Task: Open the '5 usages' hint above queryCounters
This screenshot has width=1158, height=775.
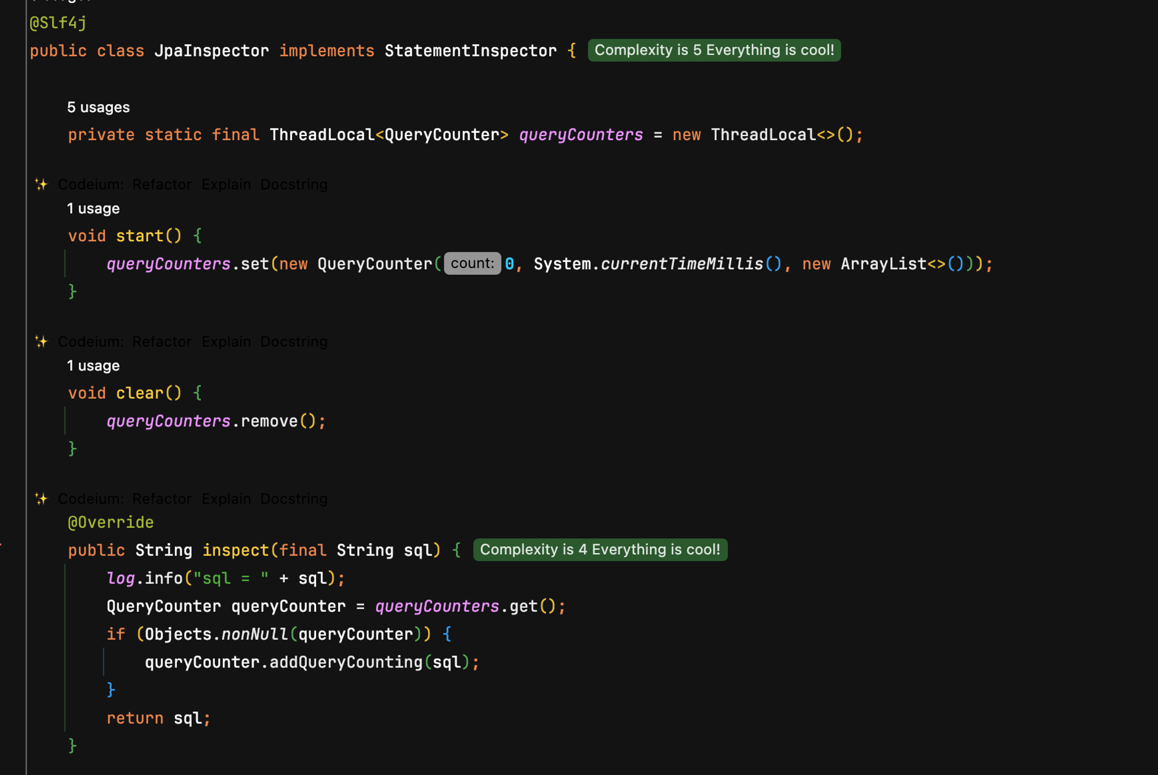Action: pos(98,108)
